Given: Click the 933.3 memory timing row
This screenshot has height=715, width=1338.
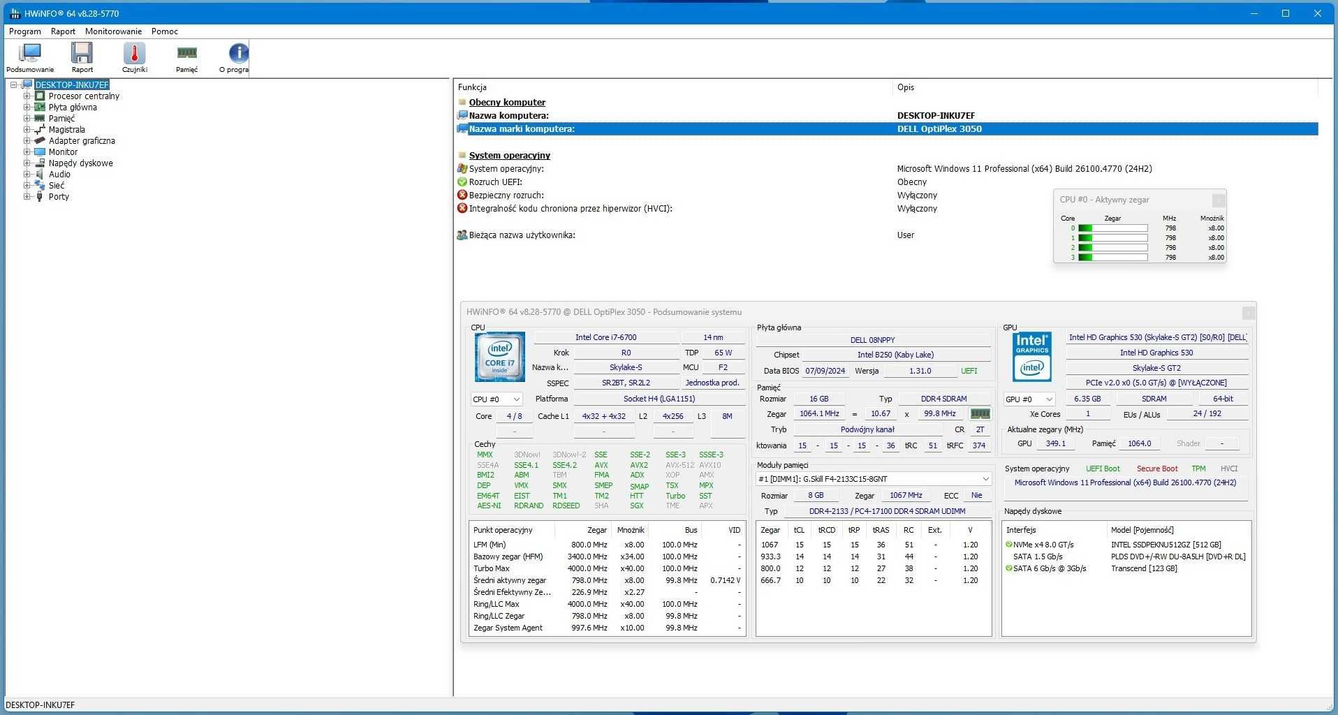Looking at the screenshot, I should (x=873, y=557).
